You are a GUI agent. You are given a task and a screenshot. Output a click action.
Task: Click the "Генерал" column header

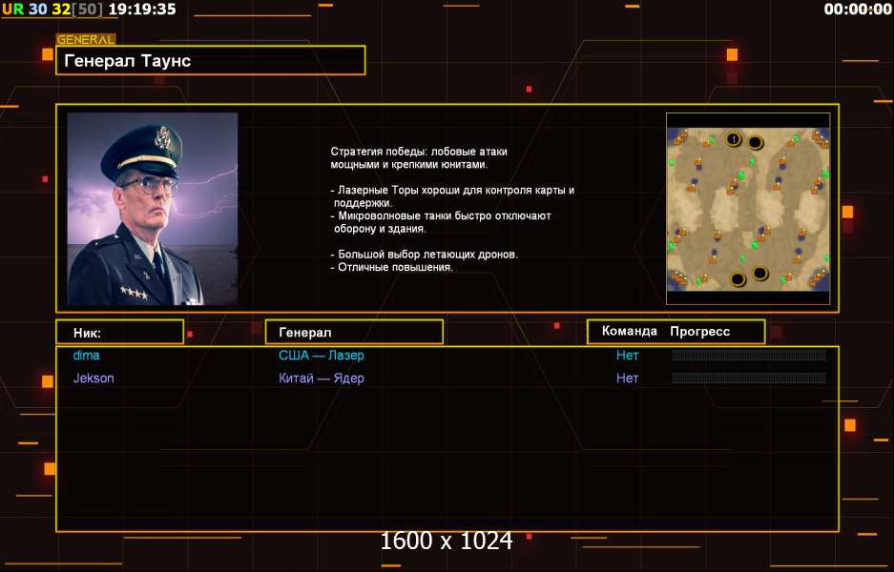click(354, 332)
